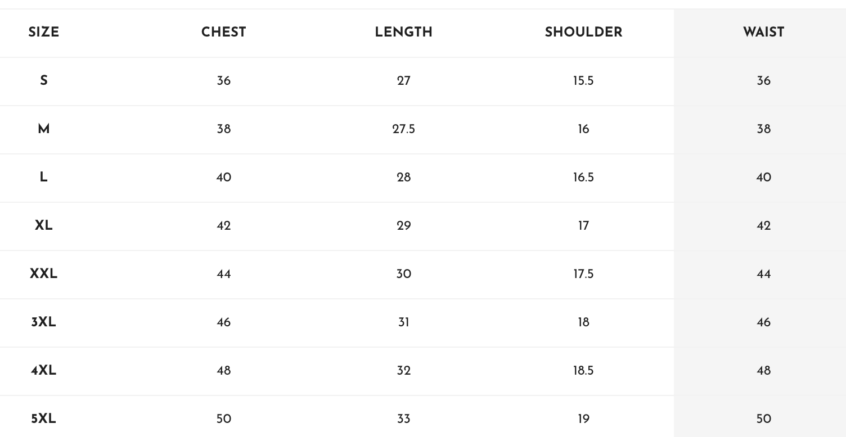Select the M size row label
Image resolution: width=846 pixels, height=437 pixels.
[x=44, y=129]
